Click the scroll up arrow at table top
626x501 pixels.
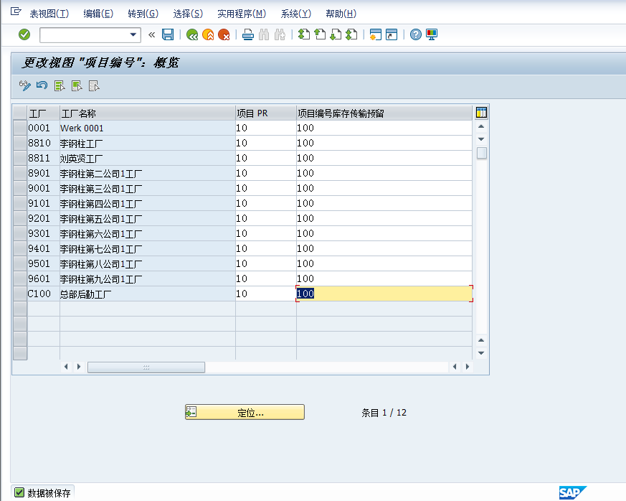click(481, 126)
